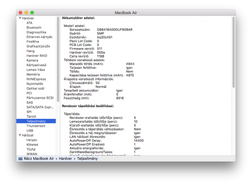The height and width of the screenshot is (185, 252).
Task: Select the Hang sidebar entry
Action: click(30, 51)
